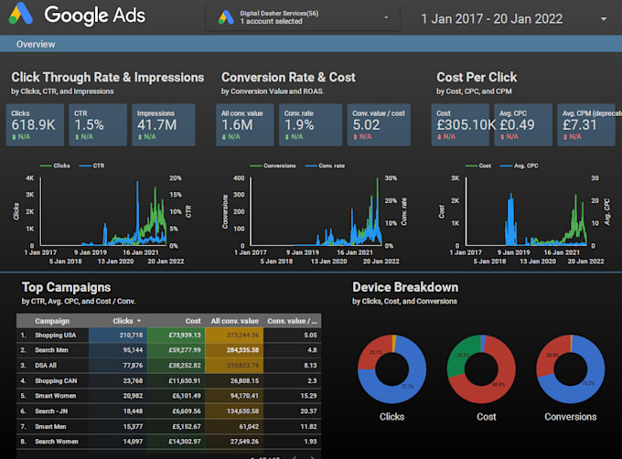Sort by the Cost column header
Screen dimensions: 622x459
tap(193, 321)
